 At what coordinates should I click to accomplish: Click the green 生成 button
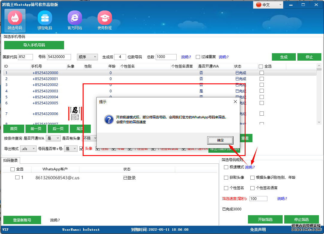284,57
